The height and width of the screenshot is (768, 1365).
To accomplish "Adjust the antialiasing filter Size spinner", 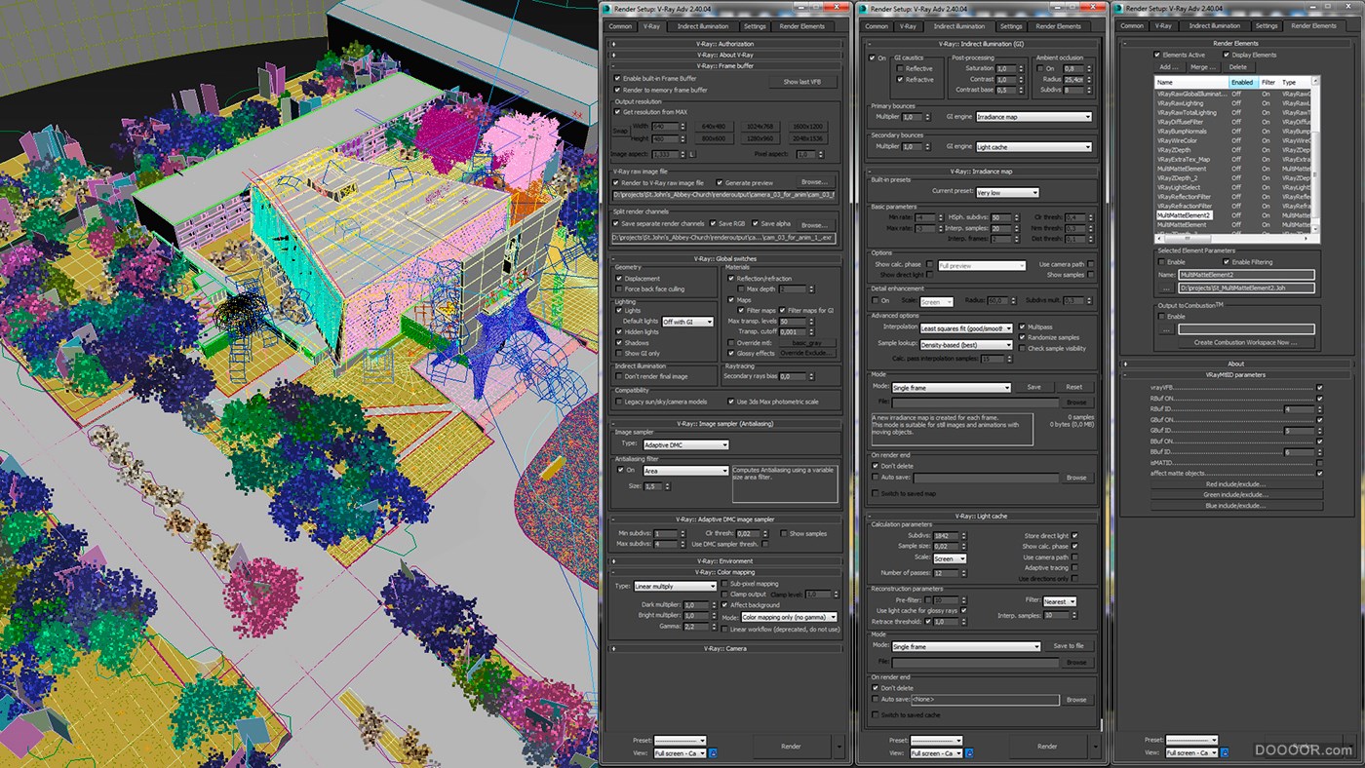I will (x=668, y=485).
